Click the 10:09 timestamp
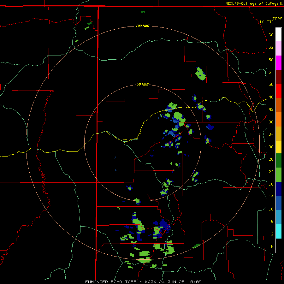Viewport: 284px width, 284px height. click(195, 282)
